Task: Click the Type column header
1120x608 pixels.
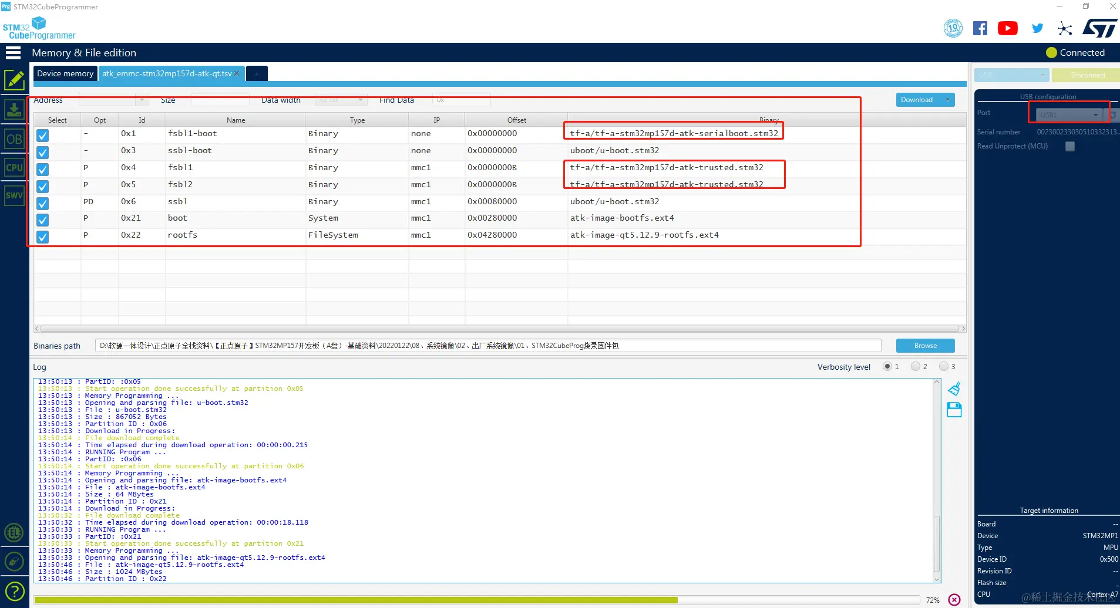Action: tap(357, 120)
